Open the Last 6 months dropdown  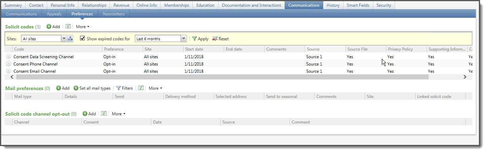[x=183, y=39]
